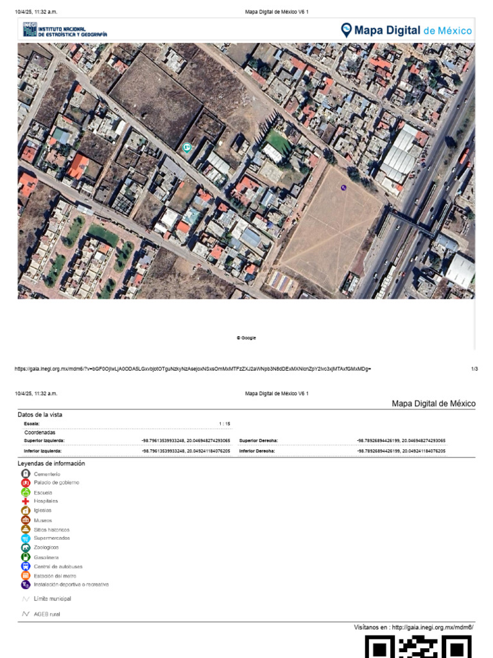493x658 pixels.
Task: Click the first page timestamp '10/4/25, 11:32 a.m.'
Action: tap(36, 12)
